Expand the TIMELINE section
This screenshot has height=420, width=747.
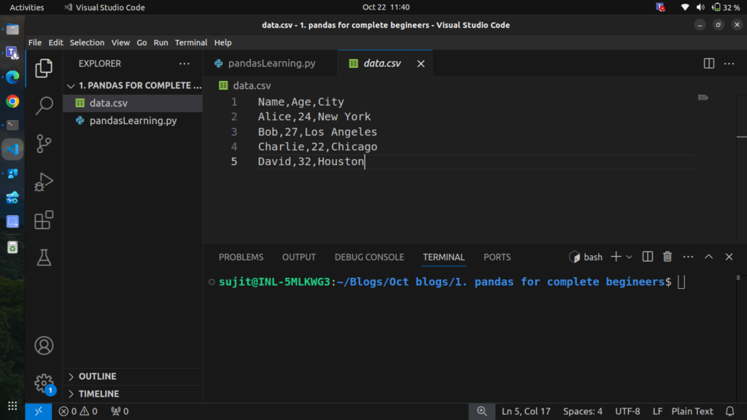[98, 394]
